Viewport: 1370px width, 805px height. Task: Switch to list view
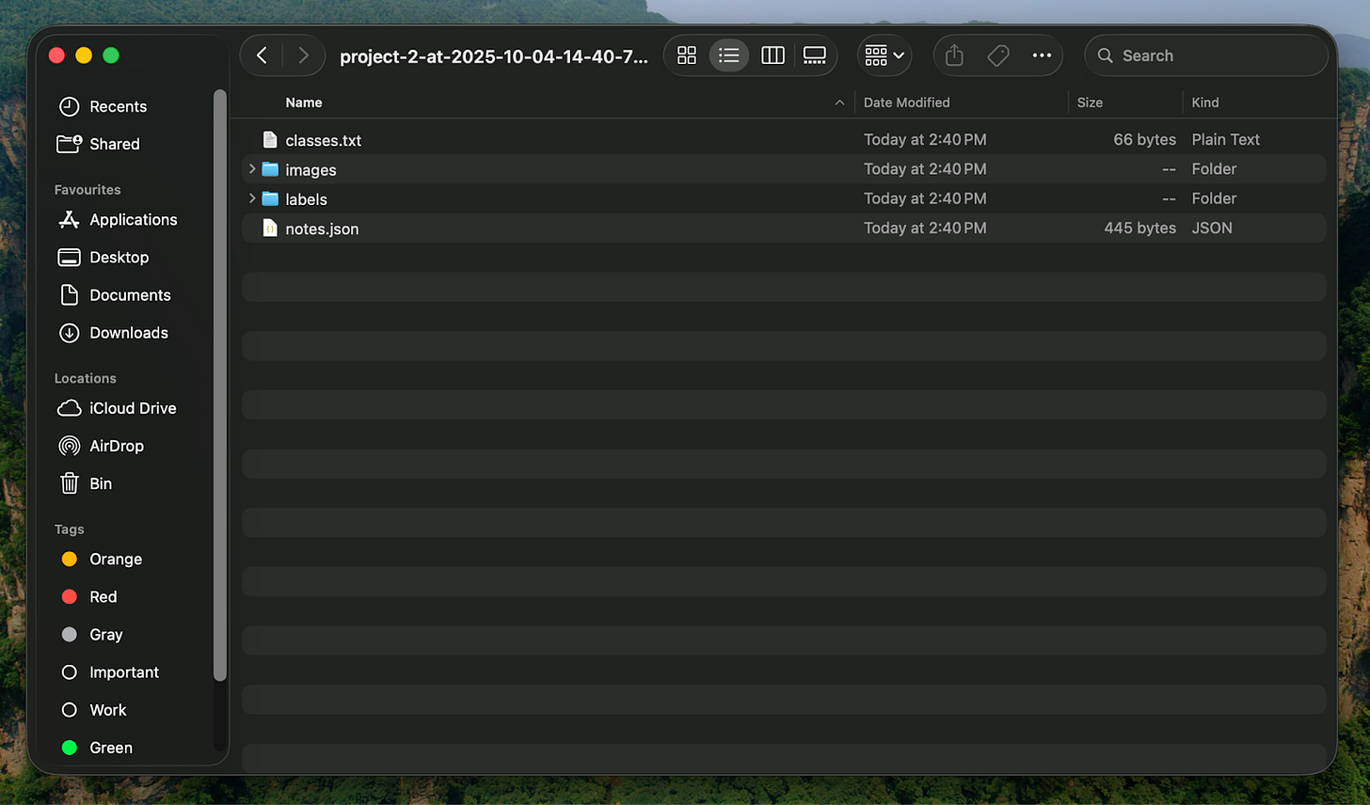729,55
